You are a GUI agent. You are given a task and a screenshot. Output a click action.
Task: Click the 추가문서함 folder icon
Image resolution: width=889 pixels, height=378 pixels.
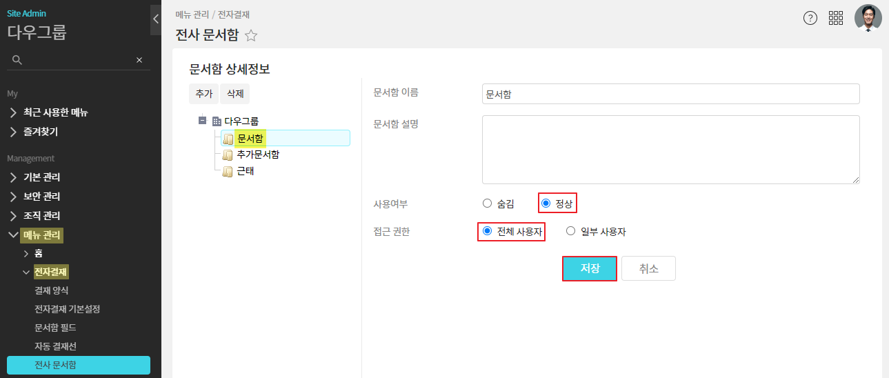click(x=228, y=155)
